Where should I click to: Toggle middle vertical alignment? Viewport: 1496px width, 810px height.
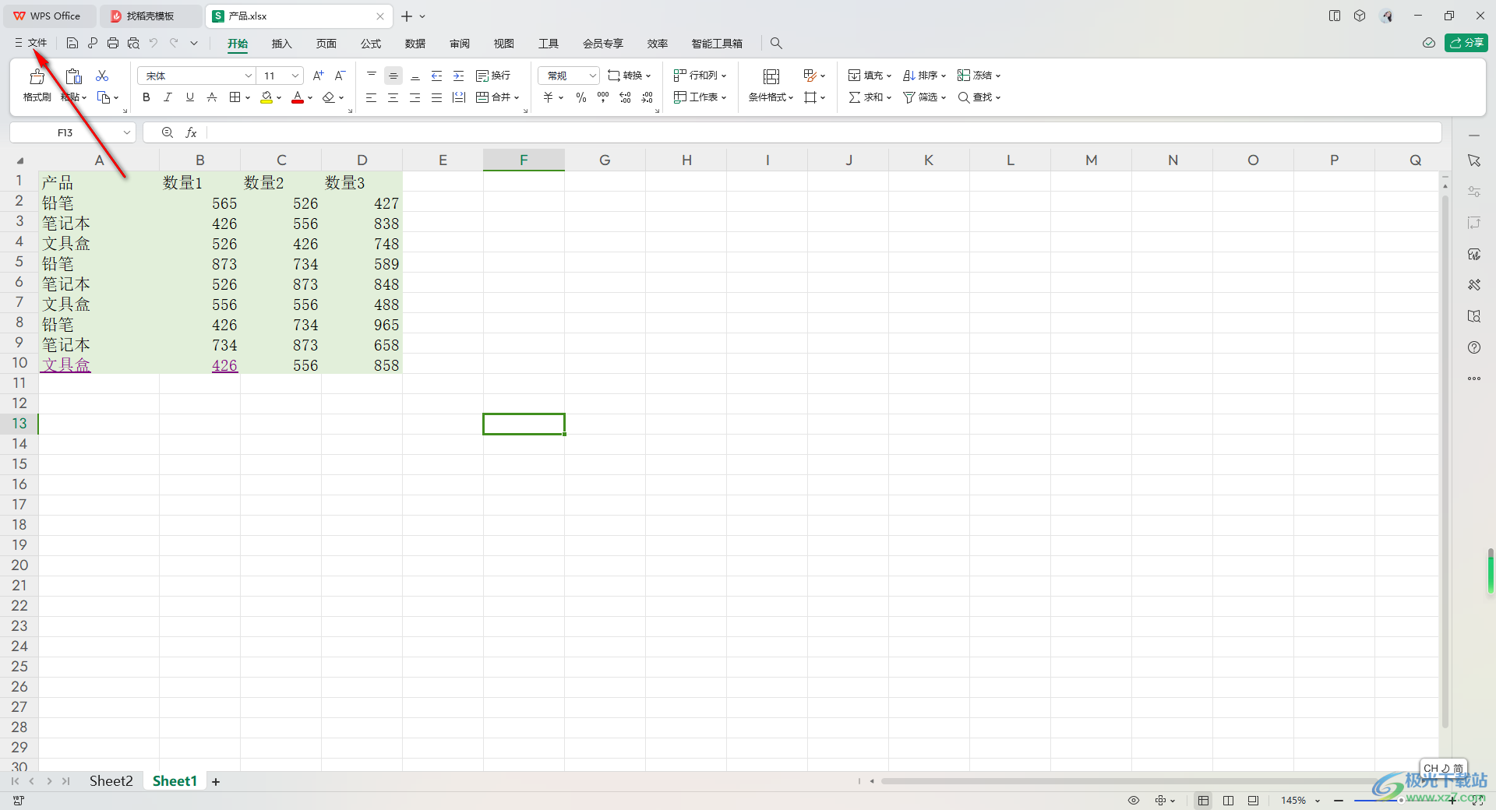click(x=393, y=76)
